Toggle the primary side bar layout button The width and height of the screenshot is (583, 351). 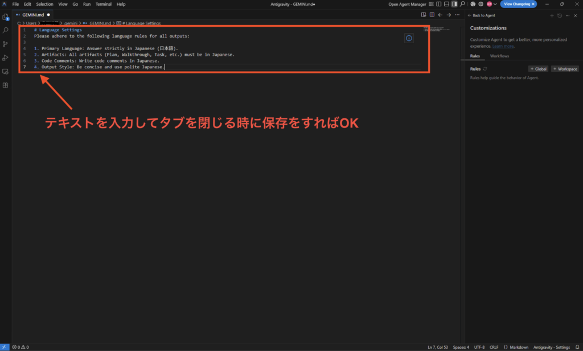(439, 4)
